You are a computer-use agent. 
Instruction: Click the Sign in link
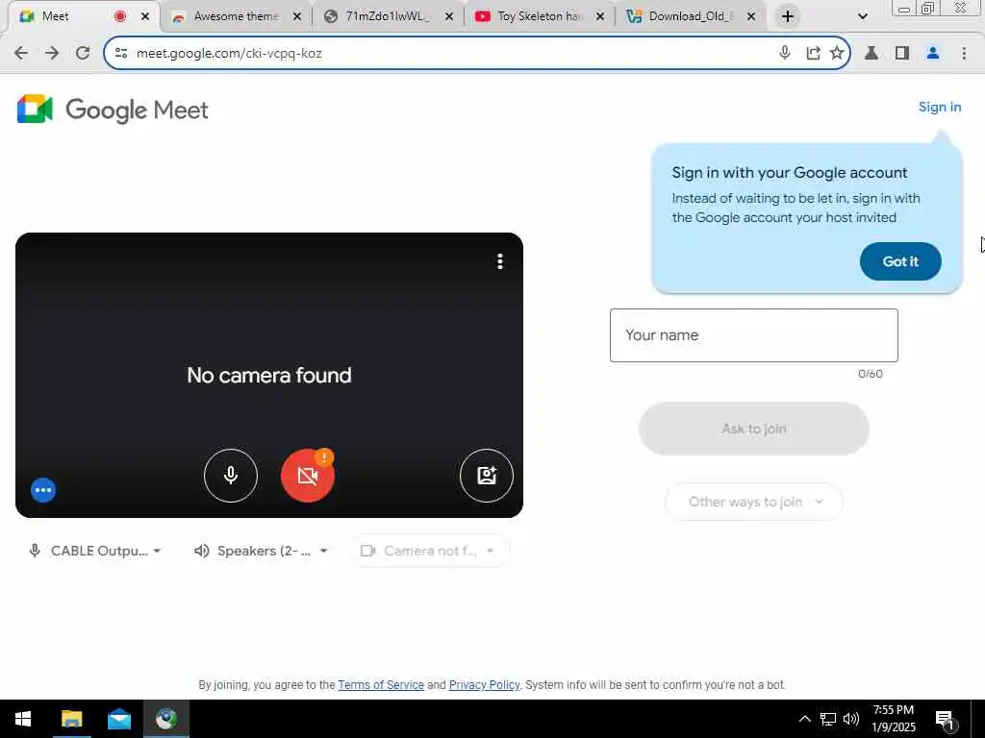coord(939,107)
